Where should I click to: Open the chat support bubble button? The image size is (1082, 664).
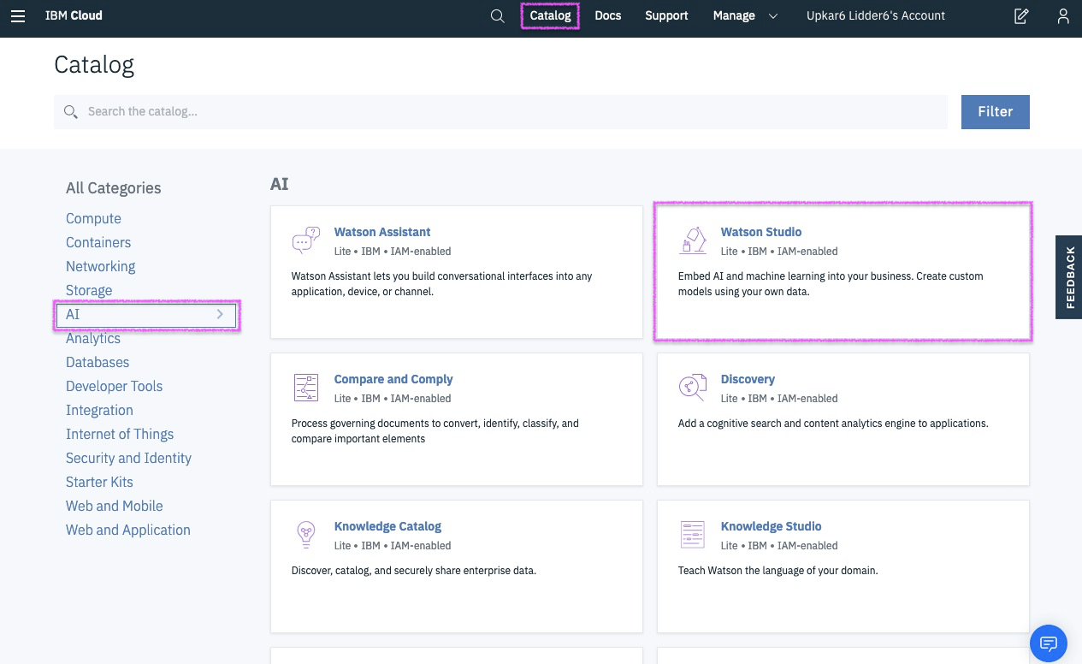1049,643
